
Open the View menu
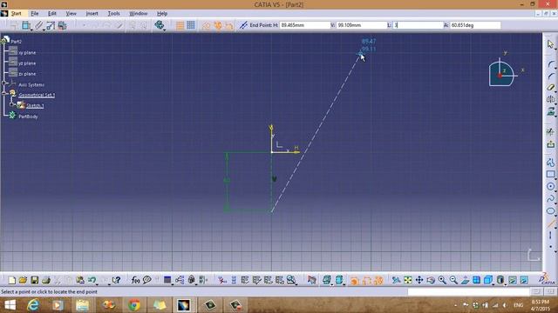[71, 14]
